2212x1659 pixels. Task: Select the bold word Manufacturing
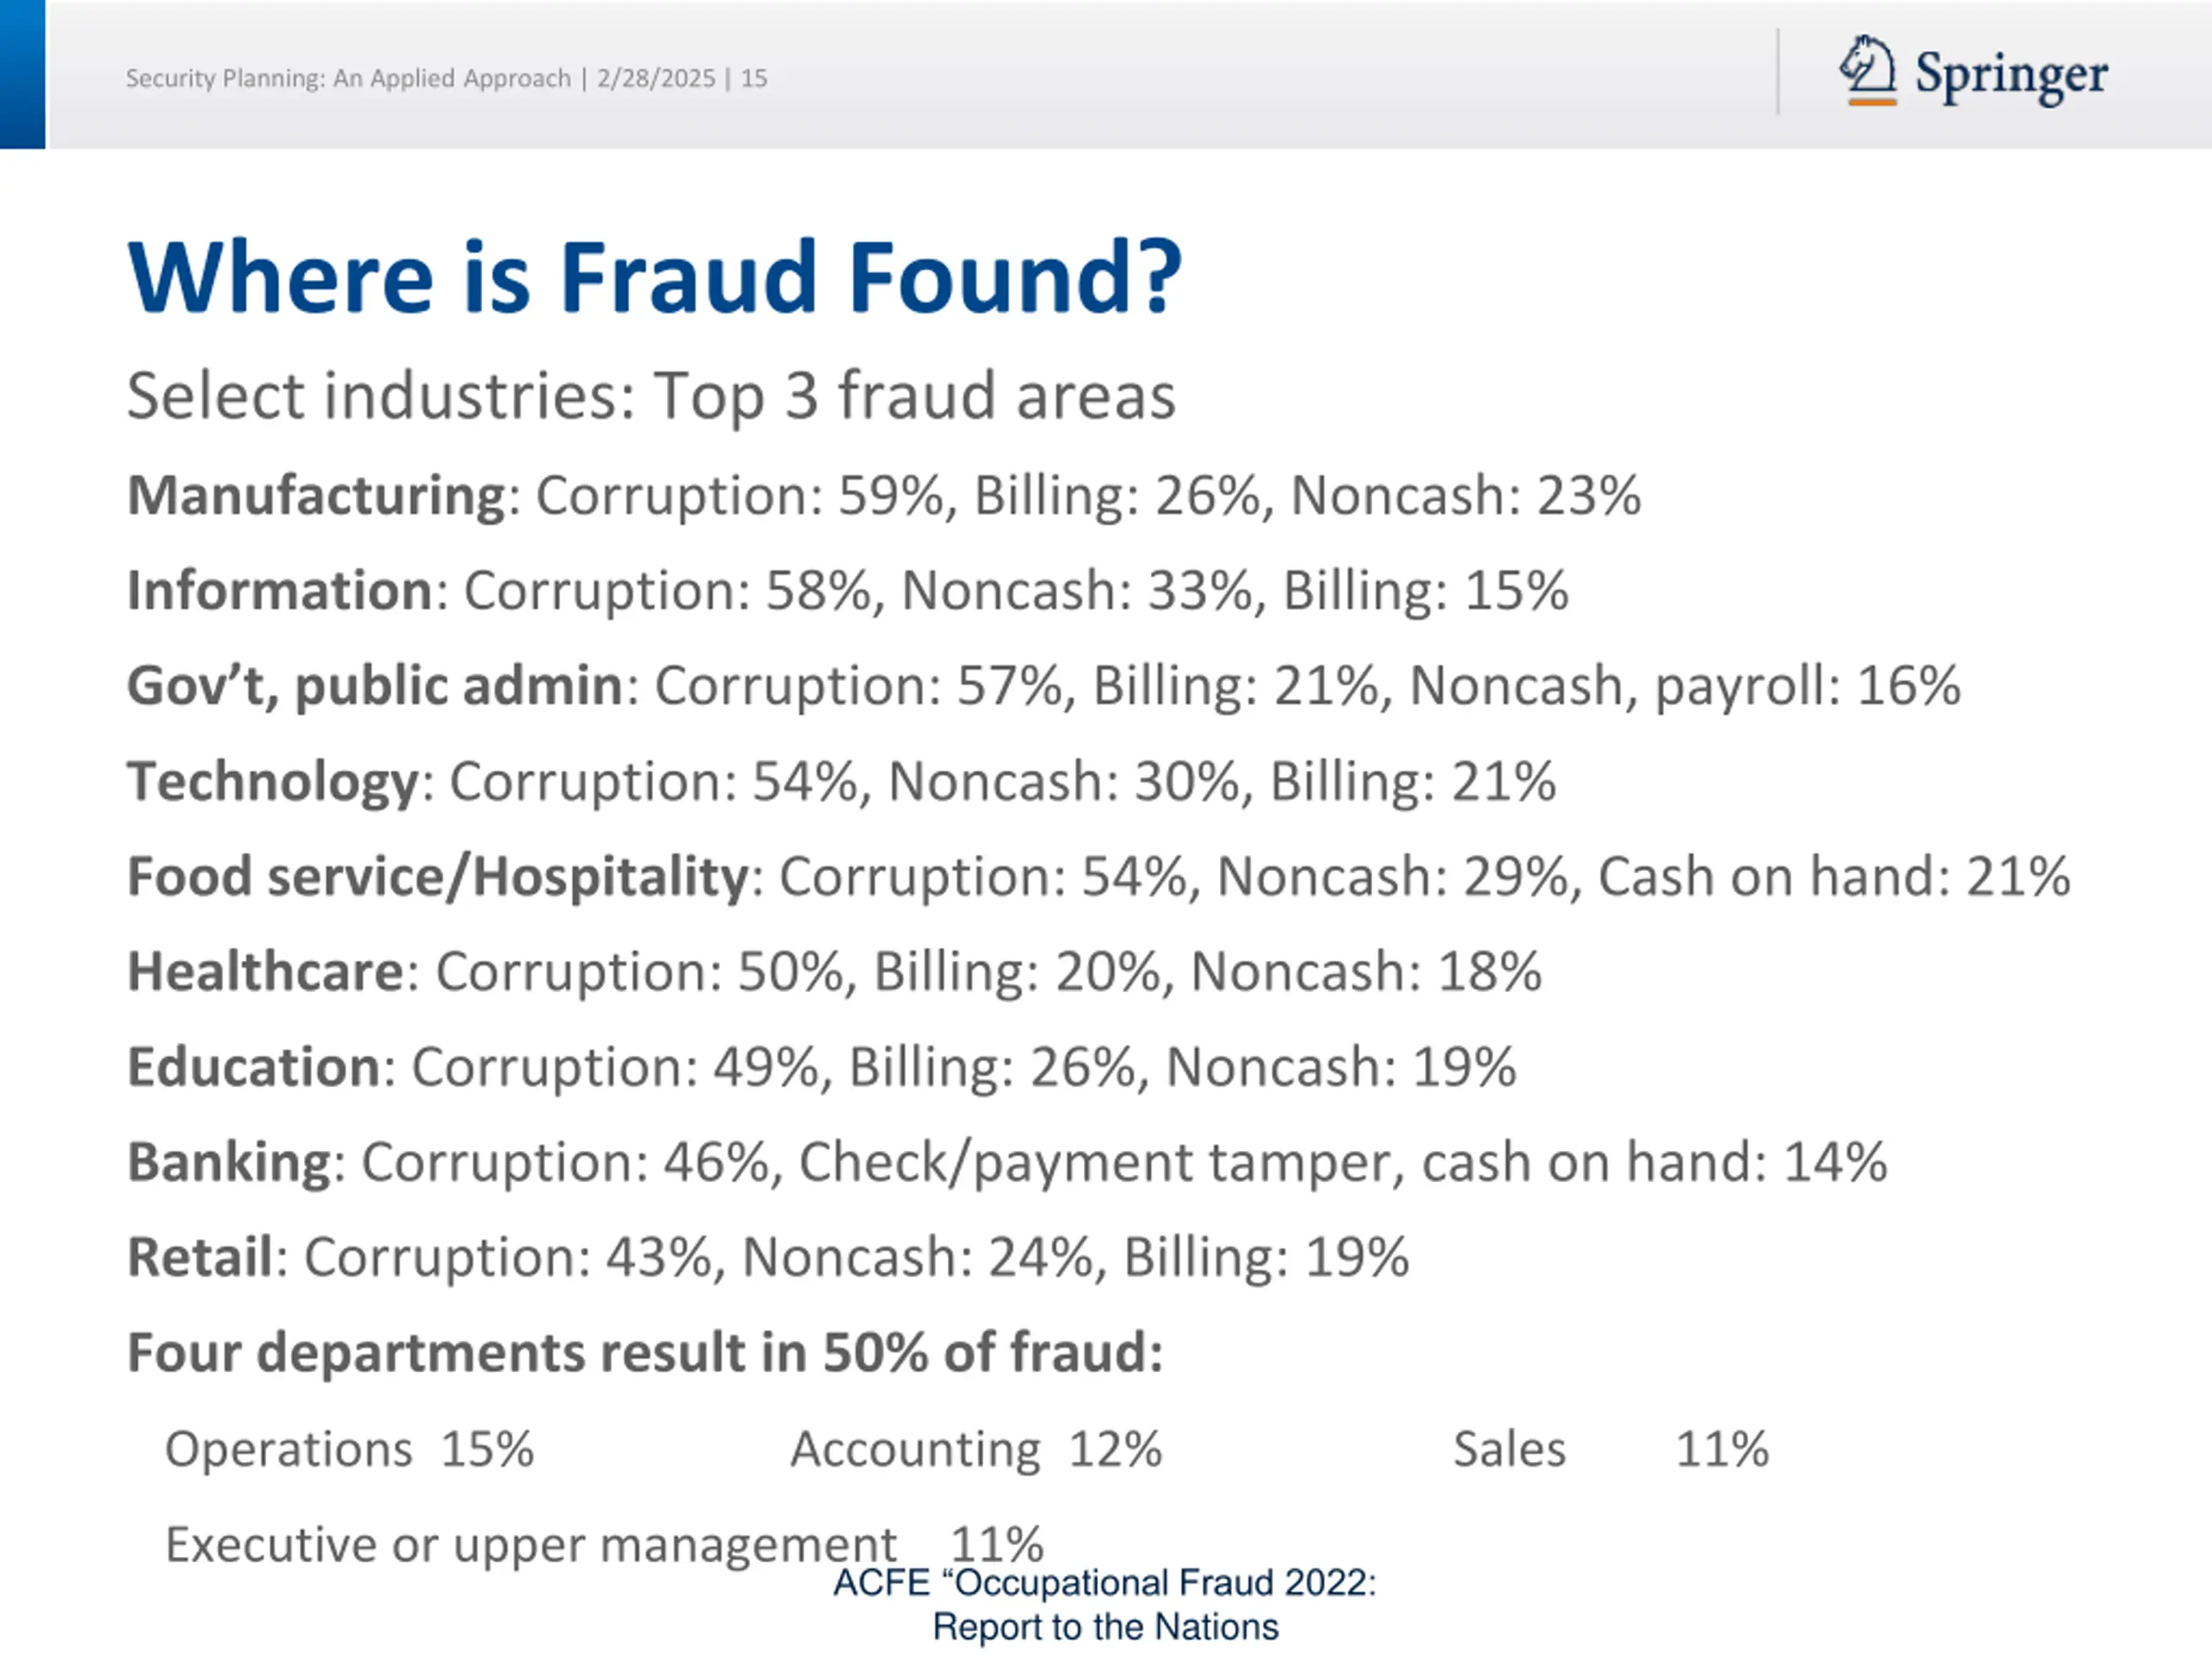coord(317,496)
